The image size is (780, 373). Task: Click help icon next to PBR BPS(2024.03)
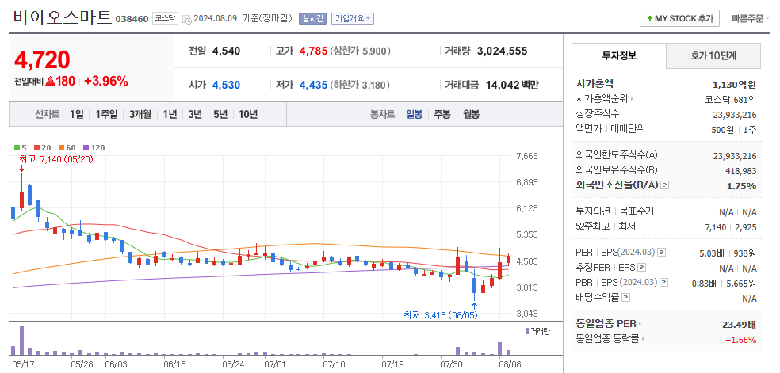[x=662, y=282]
